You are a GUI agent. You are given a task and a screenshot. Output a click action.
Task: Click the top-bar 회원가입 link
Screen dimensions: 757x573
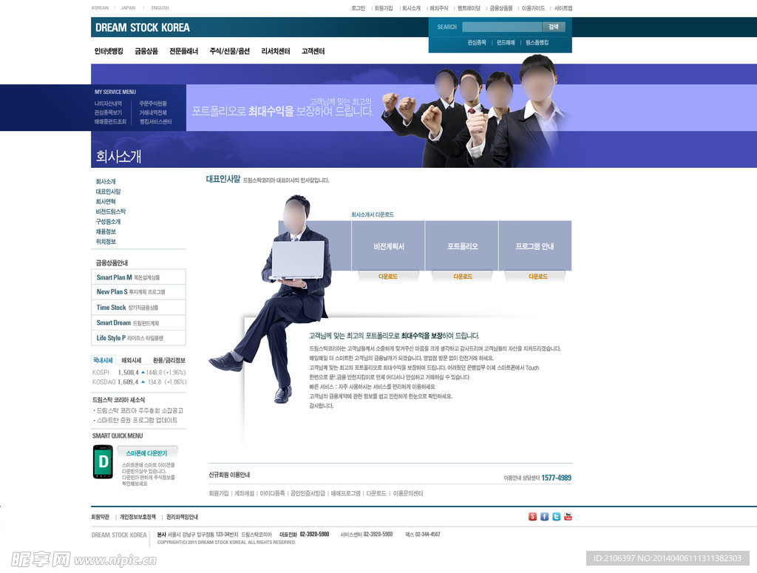coord(384,8)
